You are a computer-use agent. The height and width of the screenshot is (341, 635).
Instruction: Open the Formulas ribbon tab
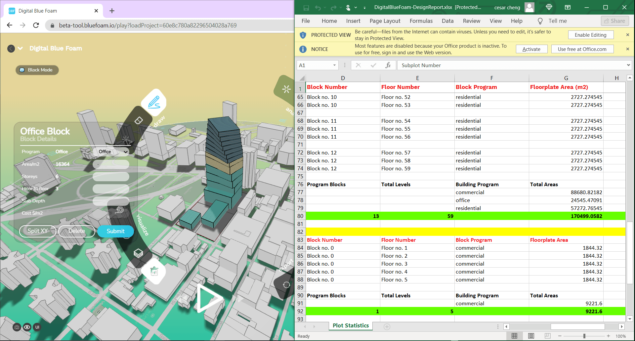[421, 21]
